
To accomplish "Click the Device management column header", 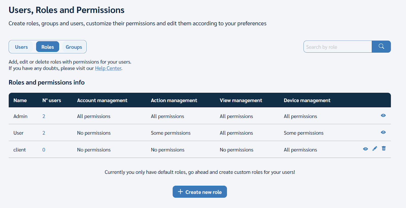I will point(307,100).
